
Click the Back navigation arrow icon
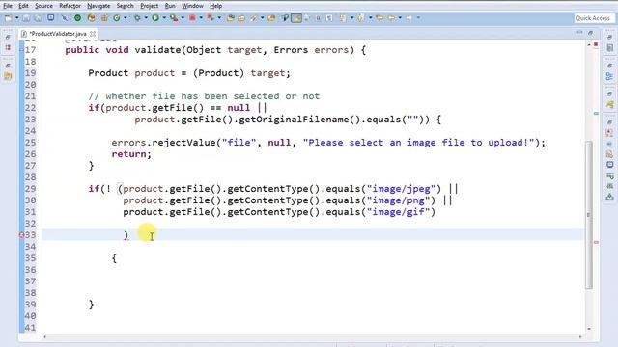tap(391, 18)
